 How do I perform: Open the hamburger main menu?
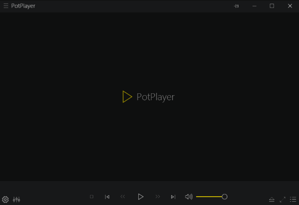tap(6, 6)
